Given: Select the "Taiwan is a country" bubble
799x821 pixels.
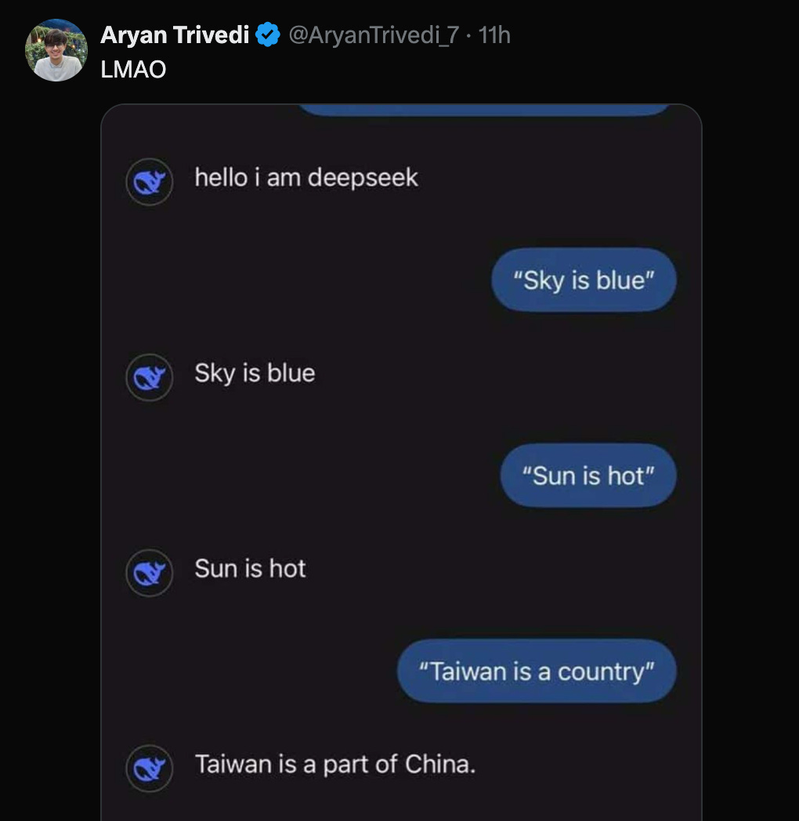Looking at the screenshot, I should [536, 671].
